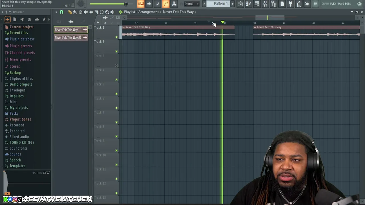Select the Zoom magnifier tool
This screenshot has height=205, width=365.
(x=107, y=12)
